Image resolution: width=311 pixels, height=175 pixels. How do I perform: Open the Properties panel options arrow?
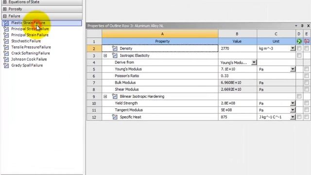point(296,26)
